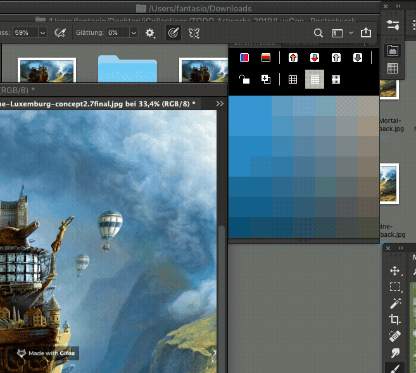
Task: Select the Smudge tool
Action: click(x=394, y=353)
